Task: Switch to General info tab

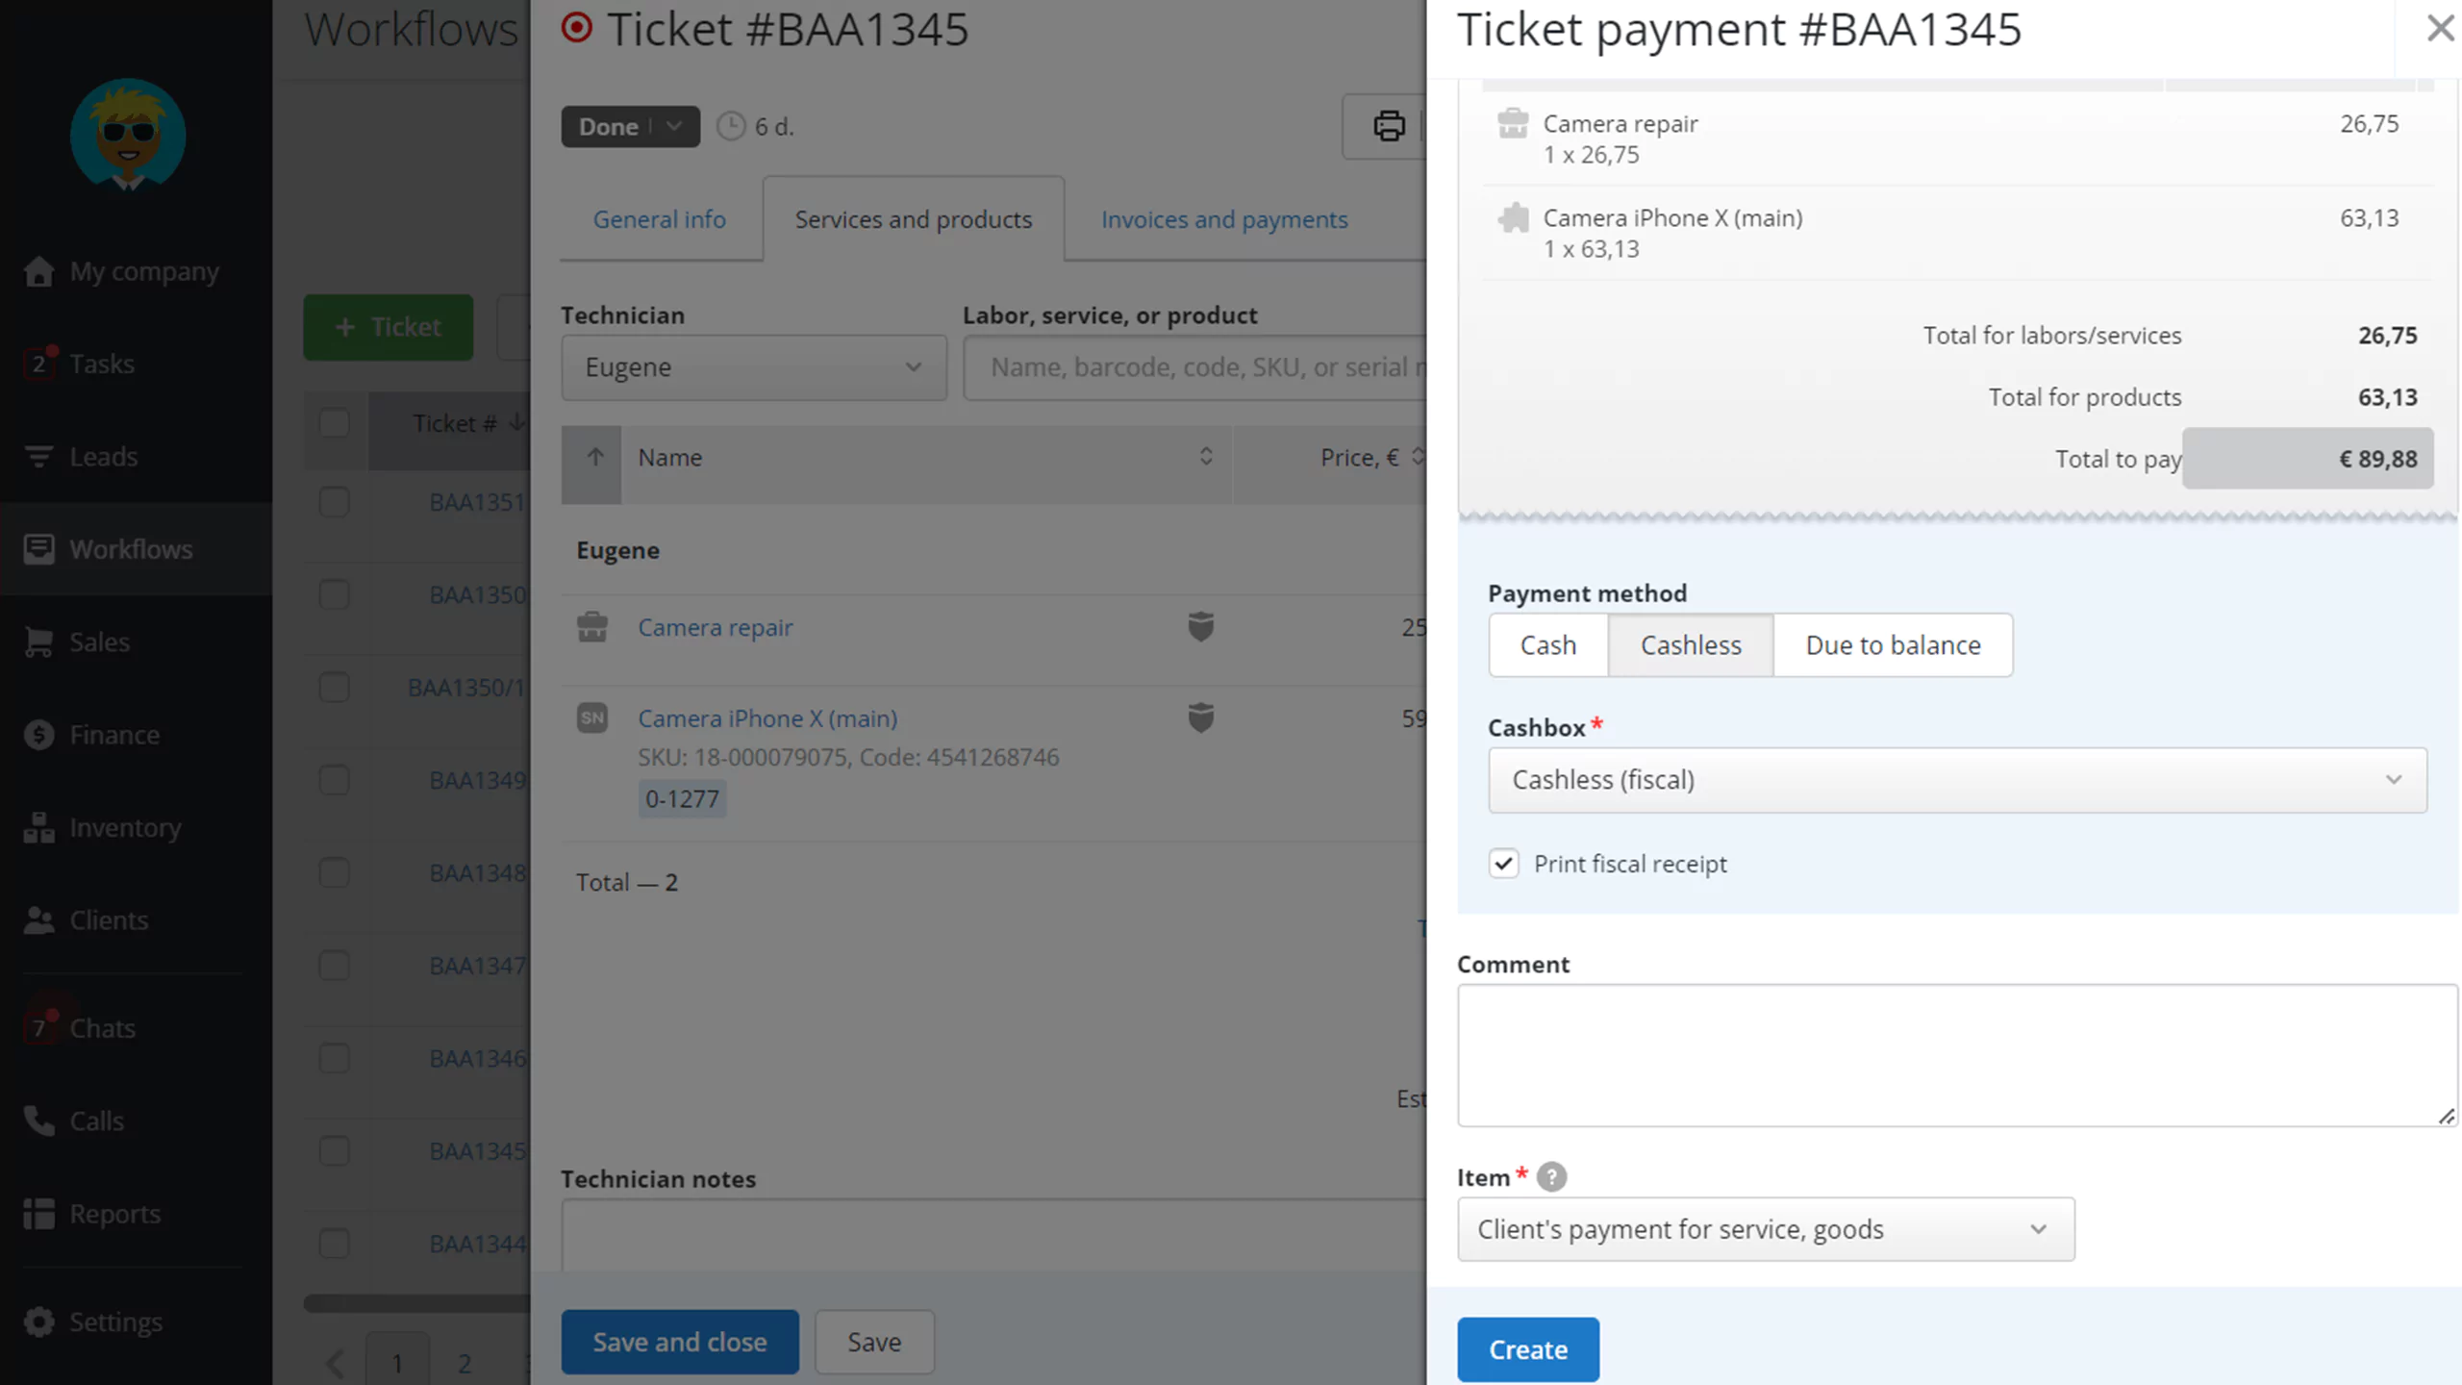Action: coord(659,219)
